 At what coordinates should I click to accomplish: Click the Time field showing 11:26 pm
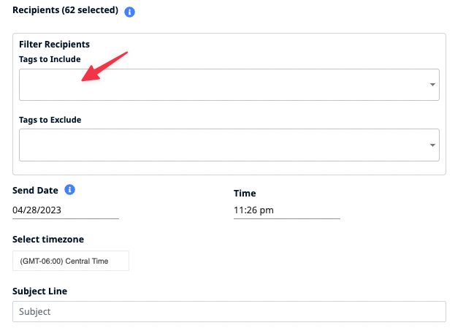click(x=287, y=210)
